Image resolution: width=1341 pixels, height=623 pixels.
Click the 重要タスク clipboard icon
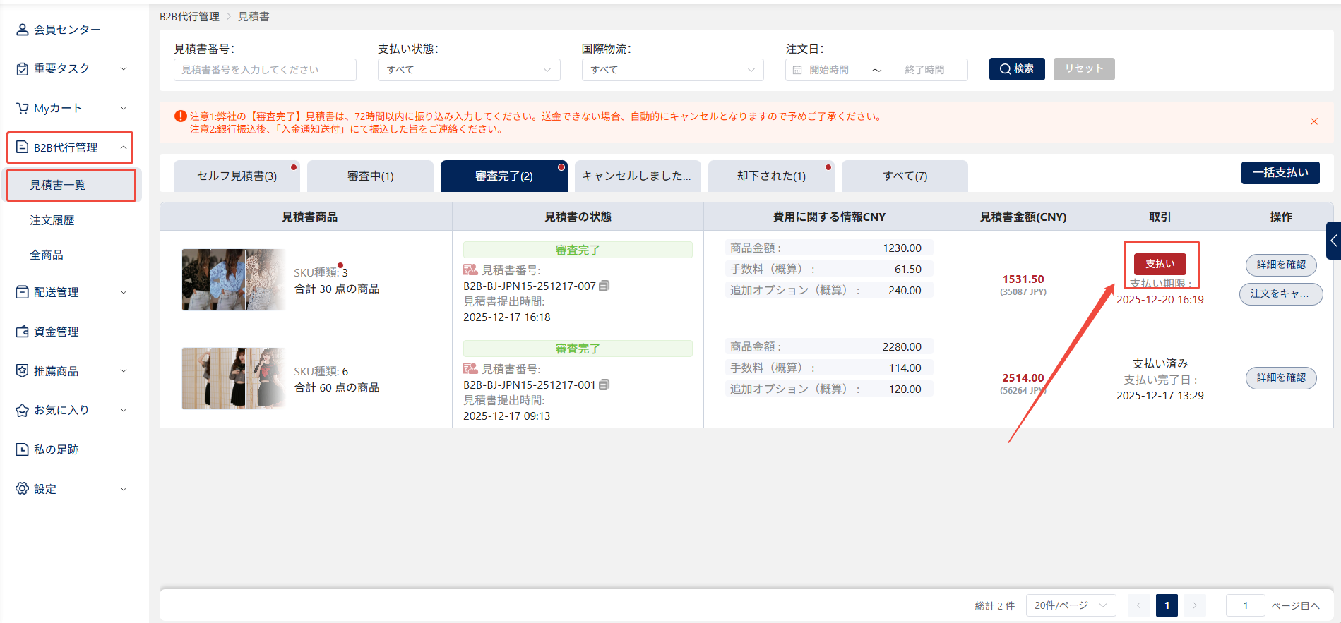click(x=22, y=68)
